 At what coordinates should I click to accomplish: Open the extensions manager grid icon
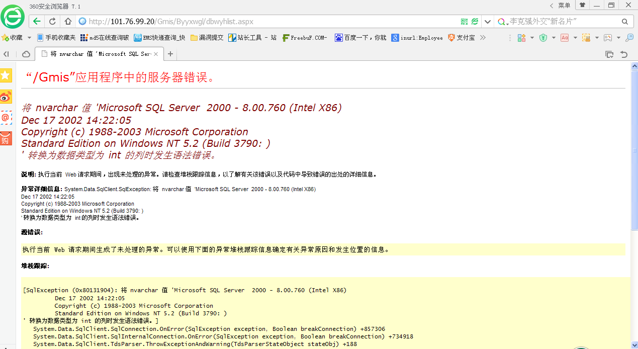(x=521, y=38)
